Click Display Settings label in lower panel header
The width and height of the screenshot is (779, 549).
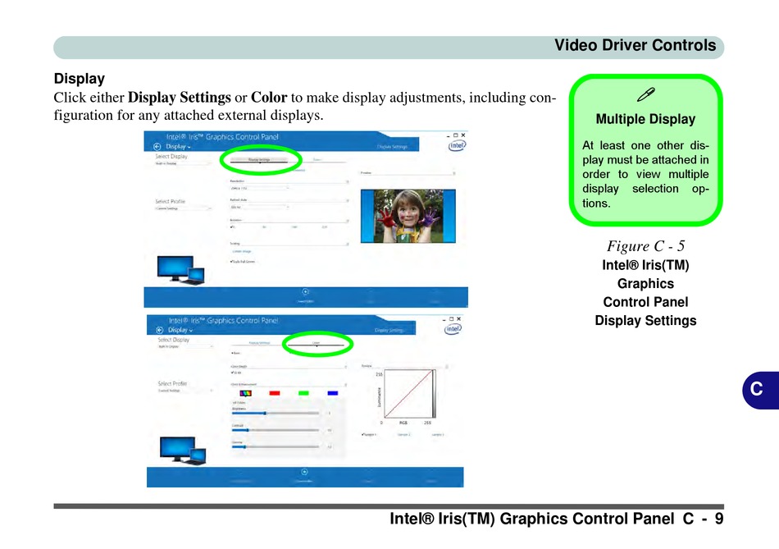389,330
